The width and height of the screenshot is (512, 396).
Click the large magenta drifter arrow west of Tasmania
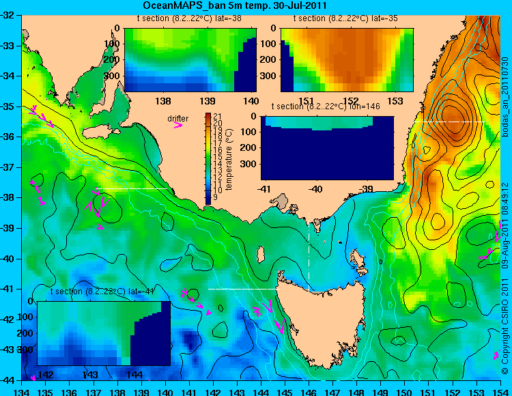point(280,326)
